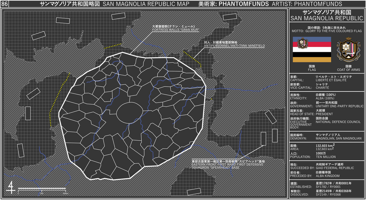Viewport: 366px width, 200px height.
Task: Click dissolved date "SY2149 / RY0368"
Action: point(328,195)
